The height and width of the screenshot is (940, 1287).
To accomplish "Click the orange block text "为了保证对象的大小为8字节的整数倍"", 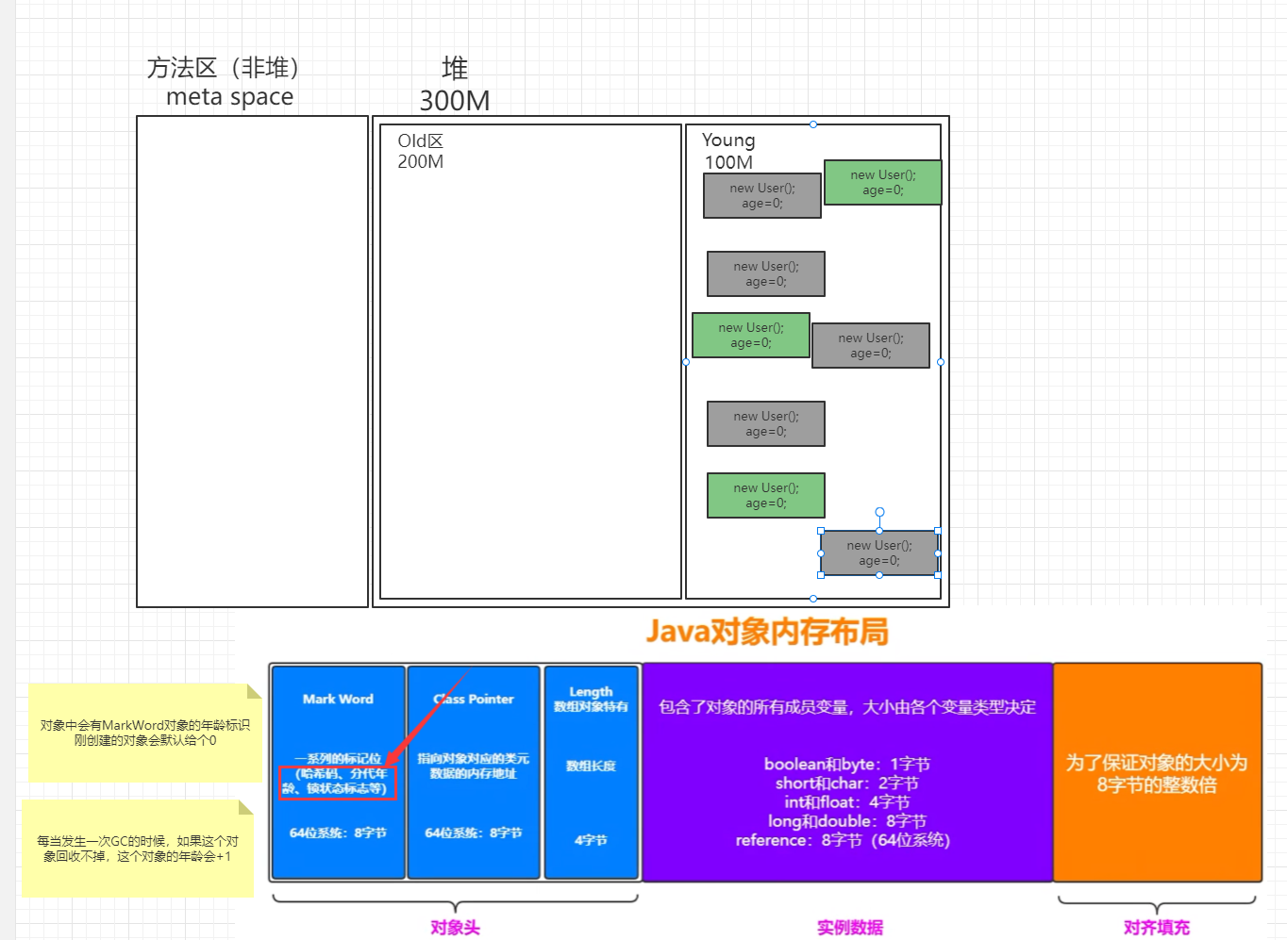I will click(x=1157, y=774).
